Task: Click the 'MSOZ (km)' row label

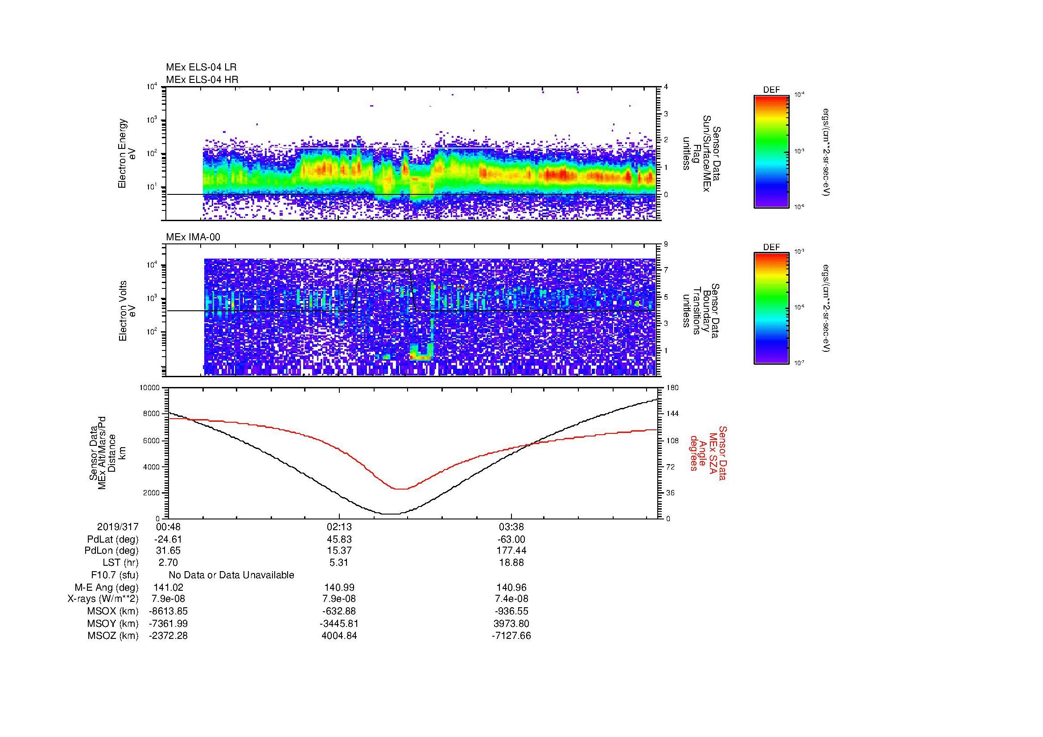Action: pos(113,636)
